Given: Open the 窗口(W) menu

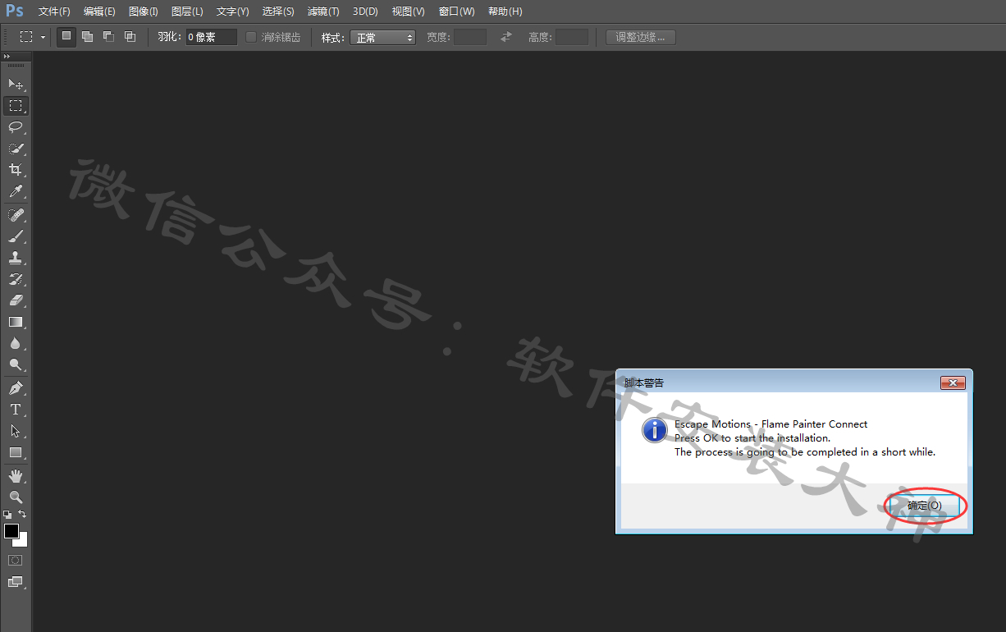Looking at the screenshot, I should 456,11.
